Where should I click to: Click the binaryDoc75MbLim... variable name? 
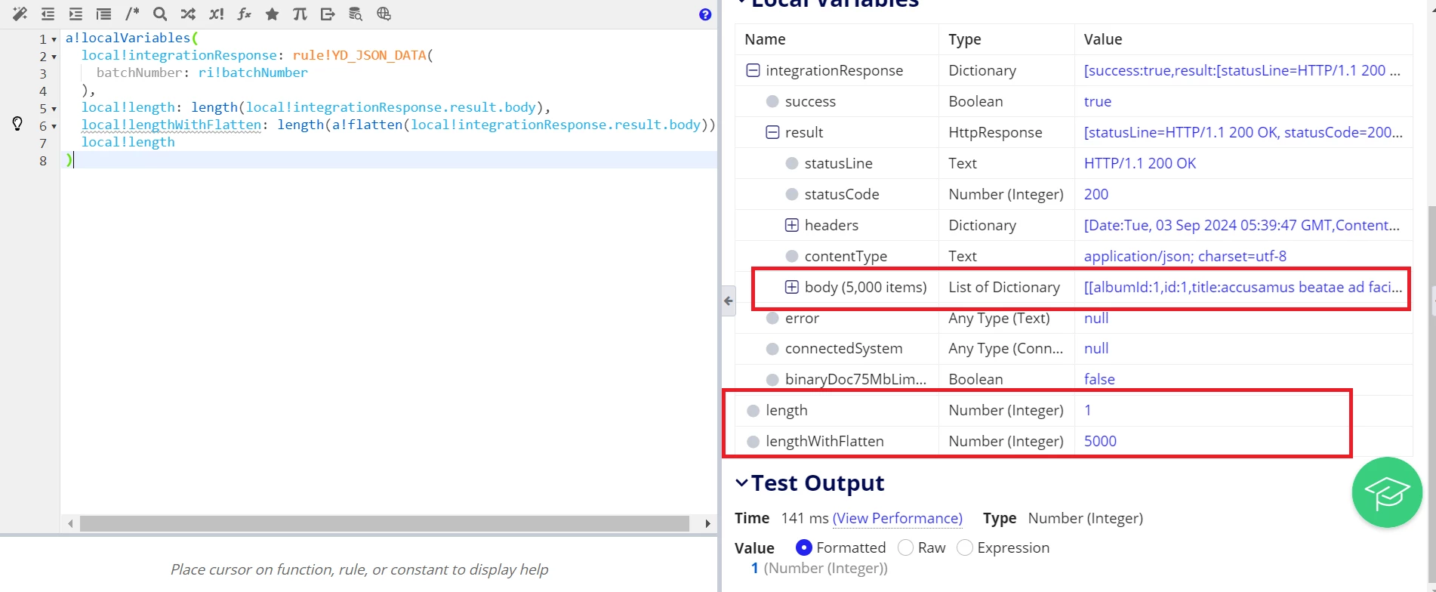tap(855, 379)
